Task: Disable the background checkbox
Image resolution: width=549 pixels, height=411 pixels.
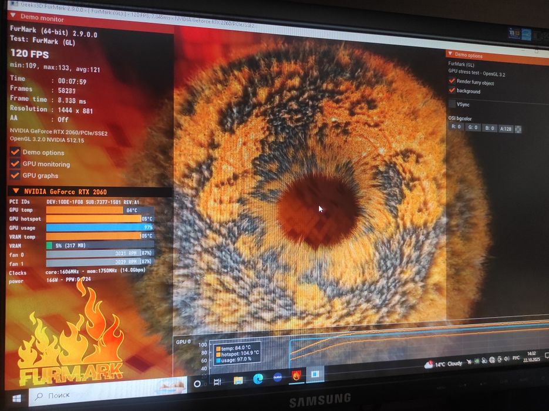Action: click(x=452, y=90)
